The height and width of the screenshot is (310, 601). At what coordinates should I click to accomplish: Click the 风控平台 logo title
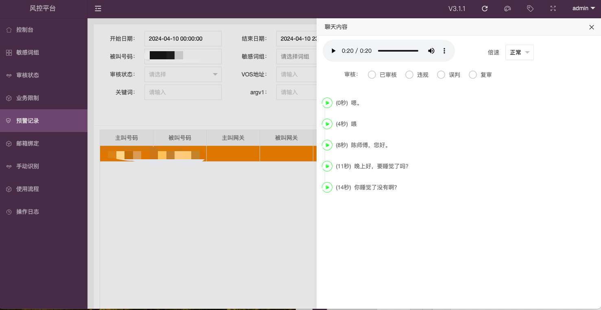pyautogui.click(x=43, y=9)
